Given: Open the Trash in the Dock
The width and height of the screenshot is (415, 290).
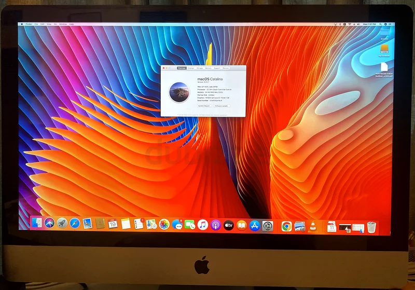Looking at the screenshot, I should [371, 228].
